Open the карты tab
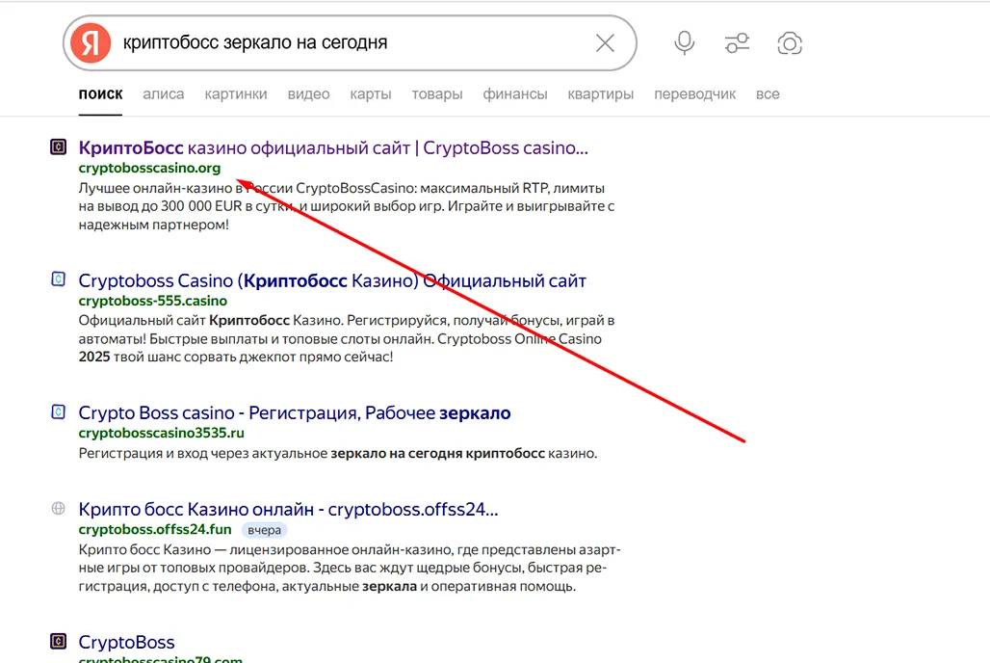 [371, 94]
